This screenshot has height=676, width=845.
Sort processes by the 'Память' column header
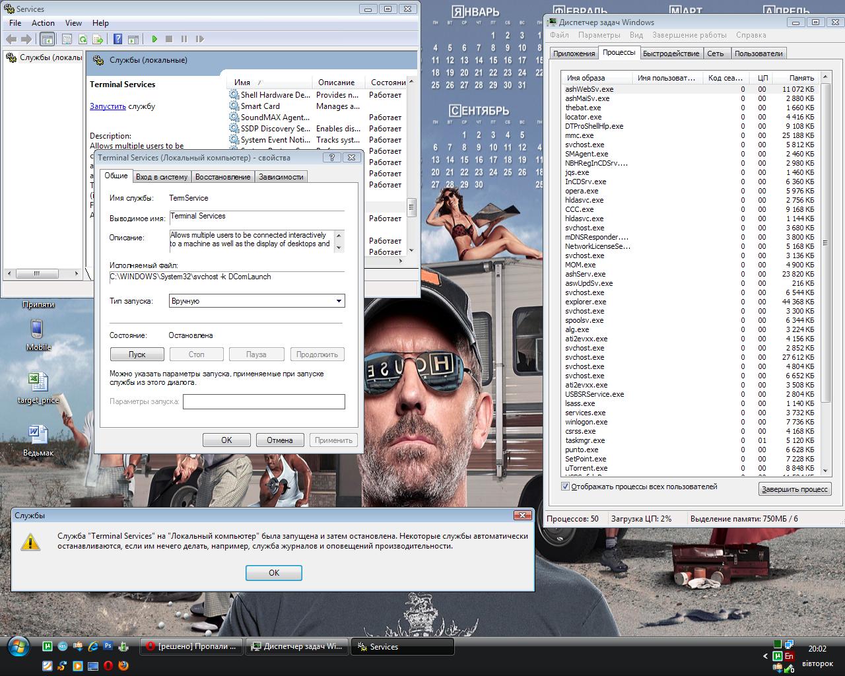tap(801, 78)
